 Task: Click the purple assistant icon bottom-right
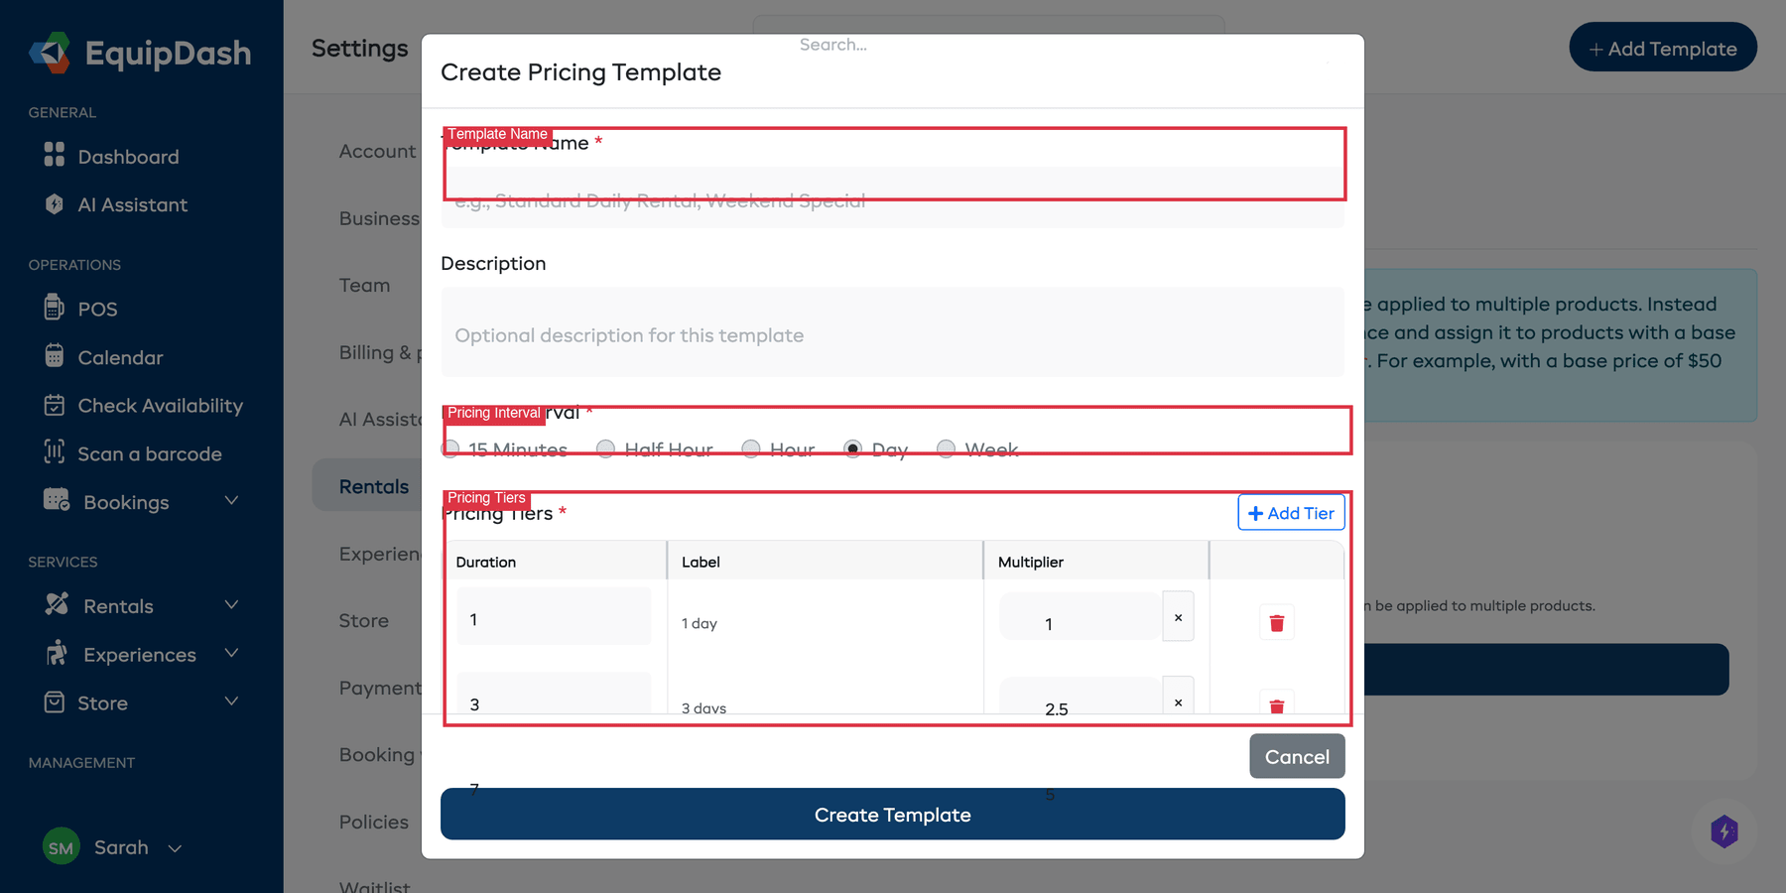pos(1724,832)
